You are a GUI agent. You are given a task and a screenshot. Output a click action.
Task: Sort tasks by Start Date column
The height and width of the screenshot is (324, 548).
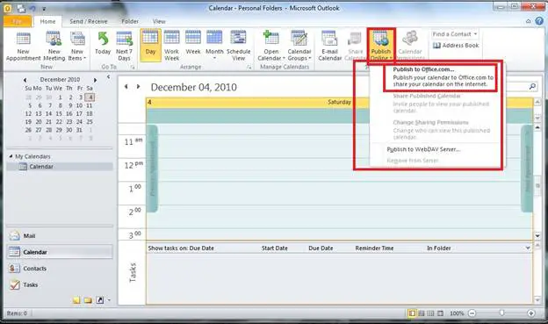click(x=275, y=248)
